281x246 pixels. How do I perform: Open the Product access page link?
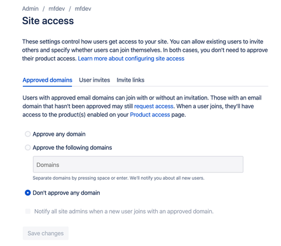[x=150, y=115]
